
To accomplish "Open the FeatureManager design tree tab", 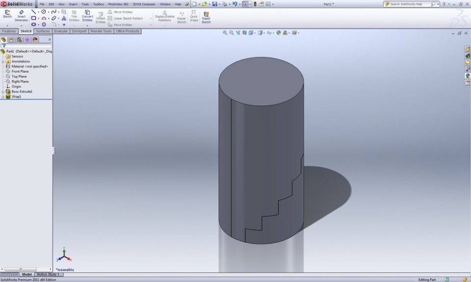I will (x=3, y=40).
